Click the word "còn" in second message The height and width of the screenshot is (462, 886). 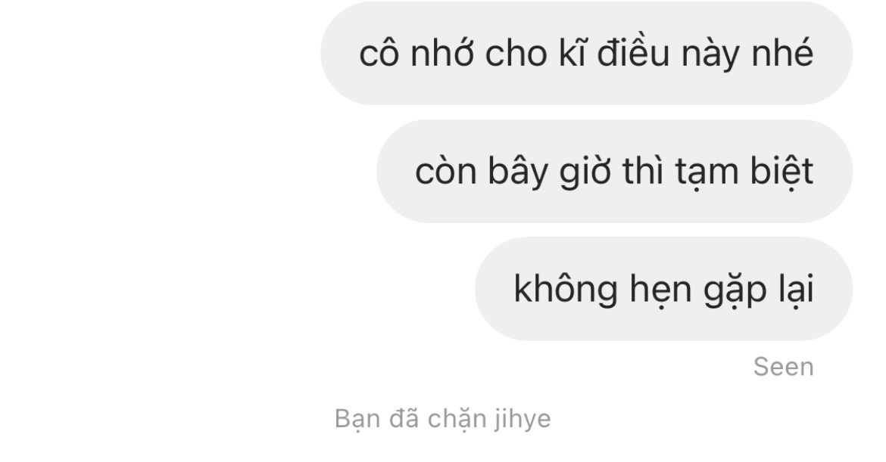(446, 172)
